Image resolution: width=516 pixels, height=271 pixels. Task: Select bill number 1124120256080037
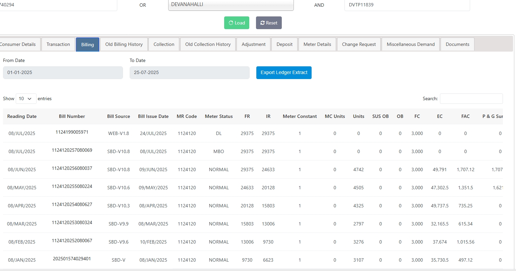click(72, 168)
